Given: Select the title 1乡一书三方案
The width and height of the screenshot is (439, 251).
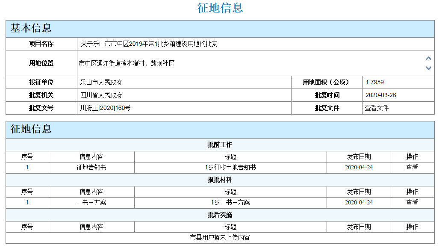Looking at the screenshot, I should pyautogui.click(x=230, y=203).
